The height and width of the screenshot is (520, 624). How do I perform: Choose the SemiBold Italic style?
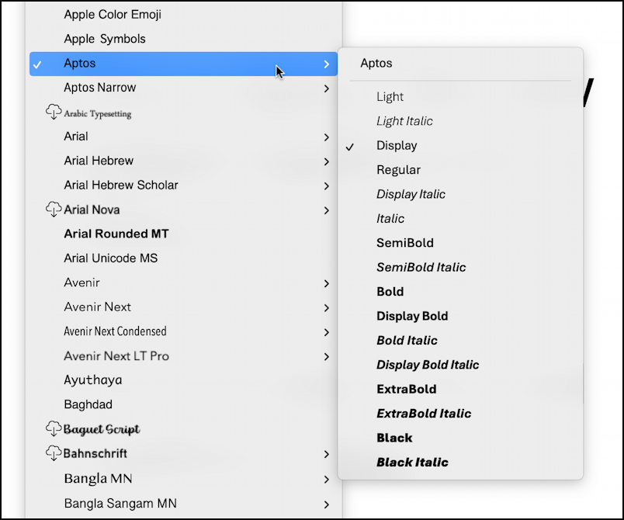click(x=421, y=267)
